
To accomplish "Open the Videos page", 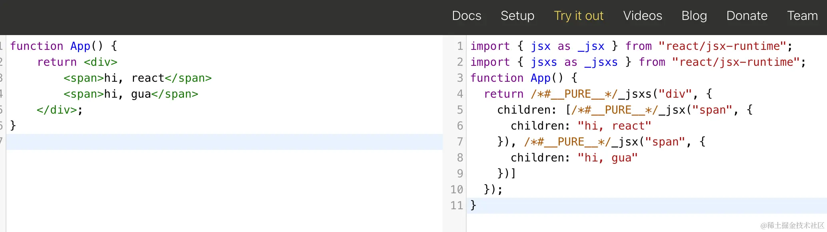I will pos(642,16).
